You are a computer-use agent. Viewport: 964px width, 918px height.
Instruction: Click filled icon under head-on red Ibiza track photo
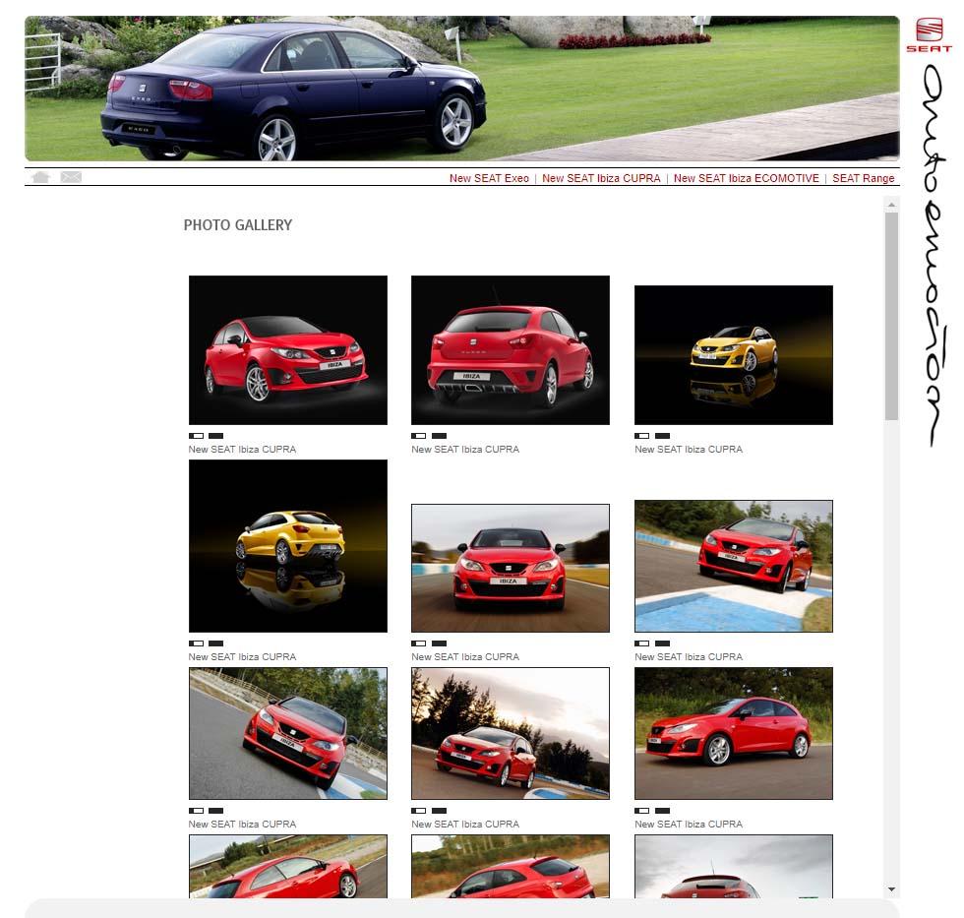439,643
